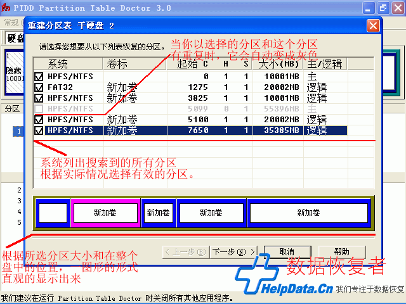This screenshot has height=304, width=406.
Task: Uncheck the HPFS/NTFS partition starting at cylinder 0
Action: tap(39, 77)
